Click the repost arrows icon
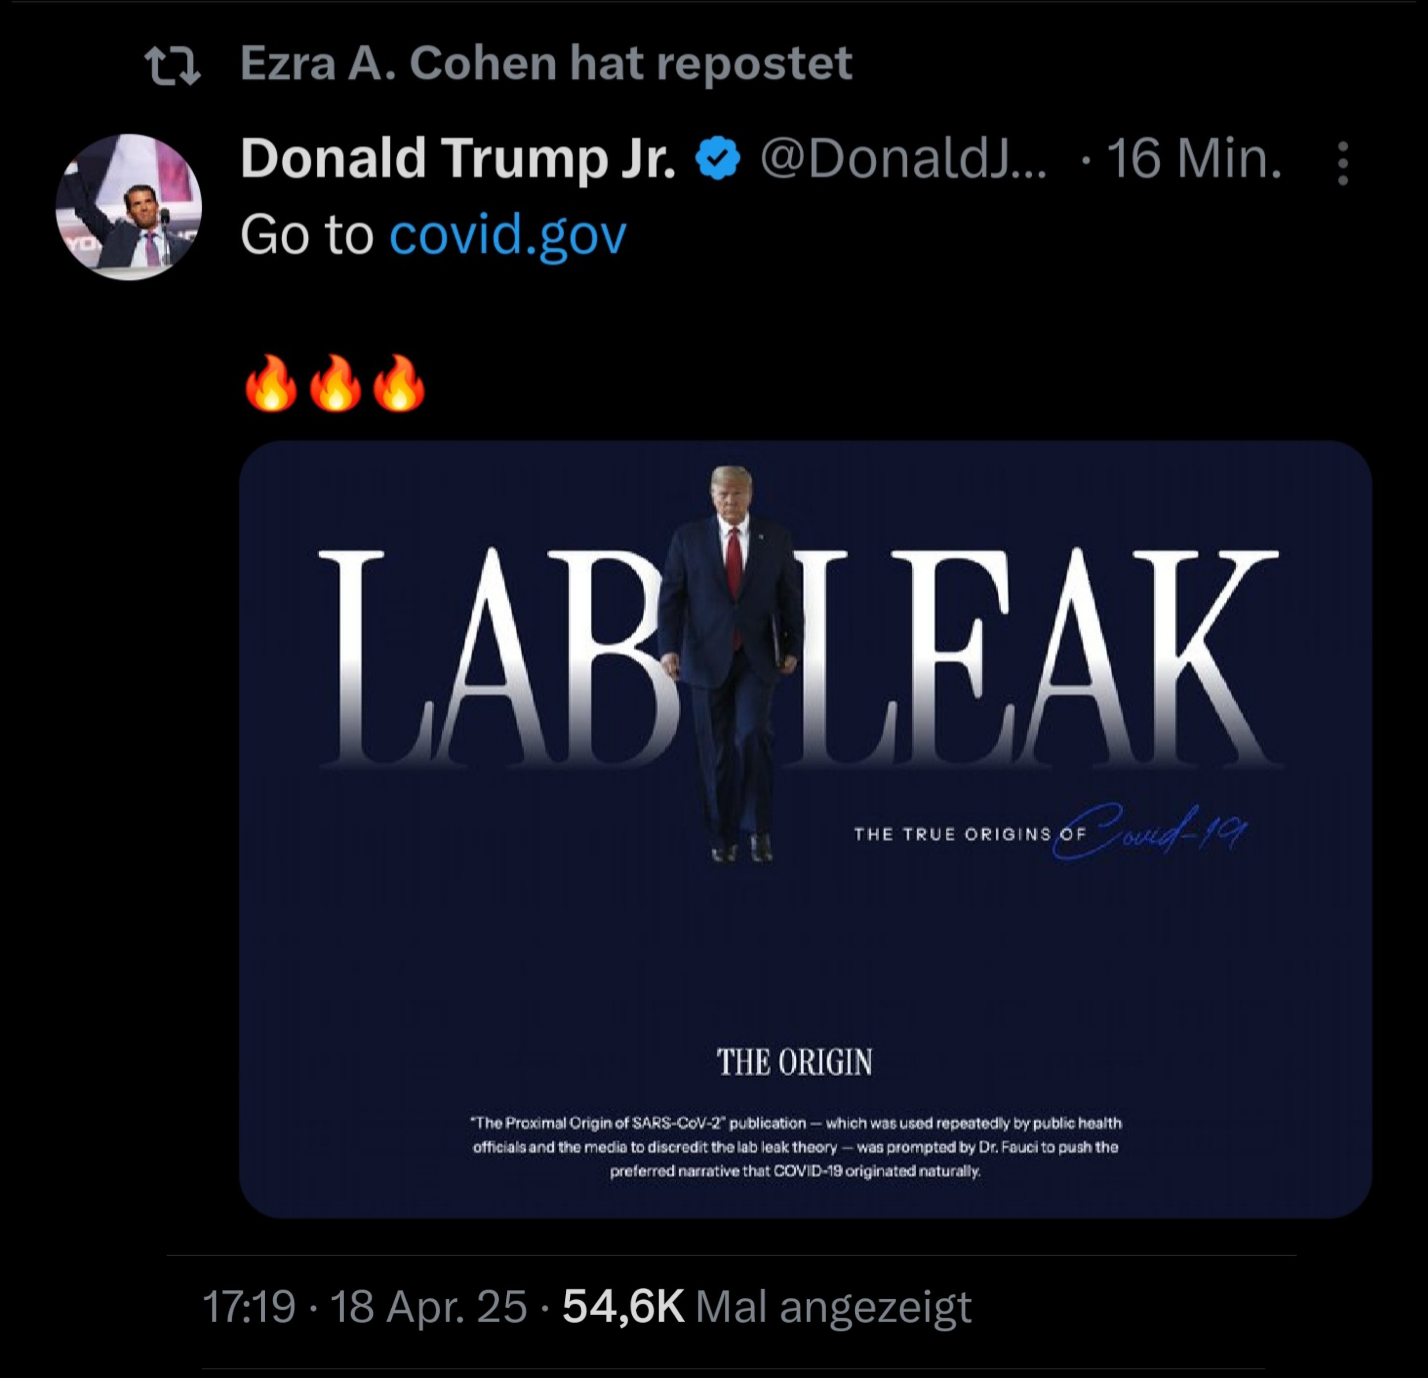The height and width of the screenshot is (1378, 1428). [x=173, y=65]
